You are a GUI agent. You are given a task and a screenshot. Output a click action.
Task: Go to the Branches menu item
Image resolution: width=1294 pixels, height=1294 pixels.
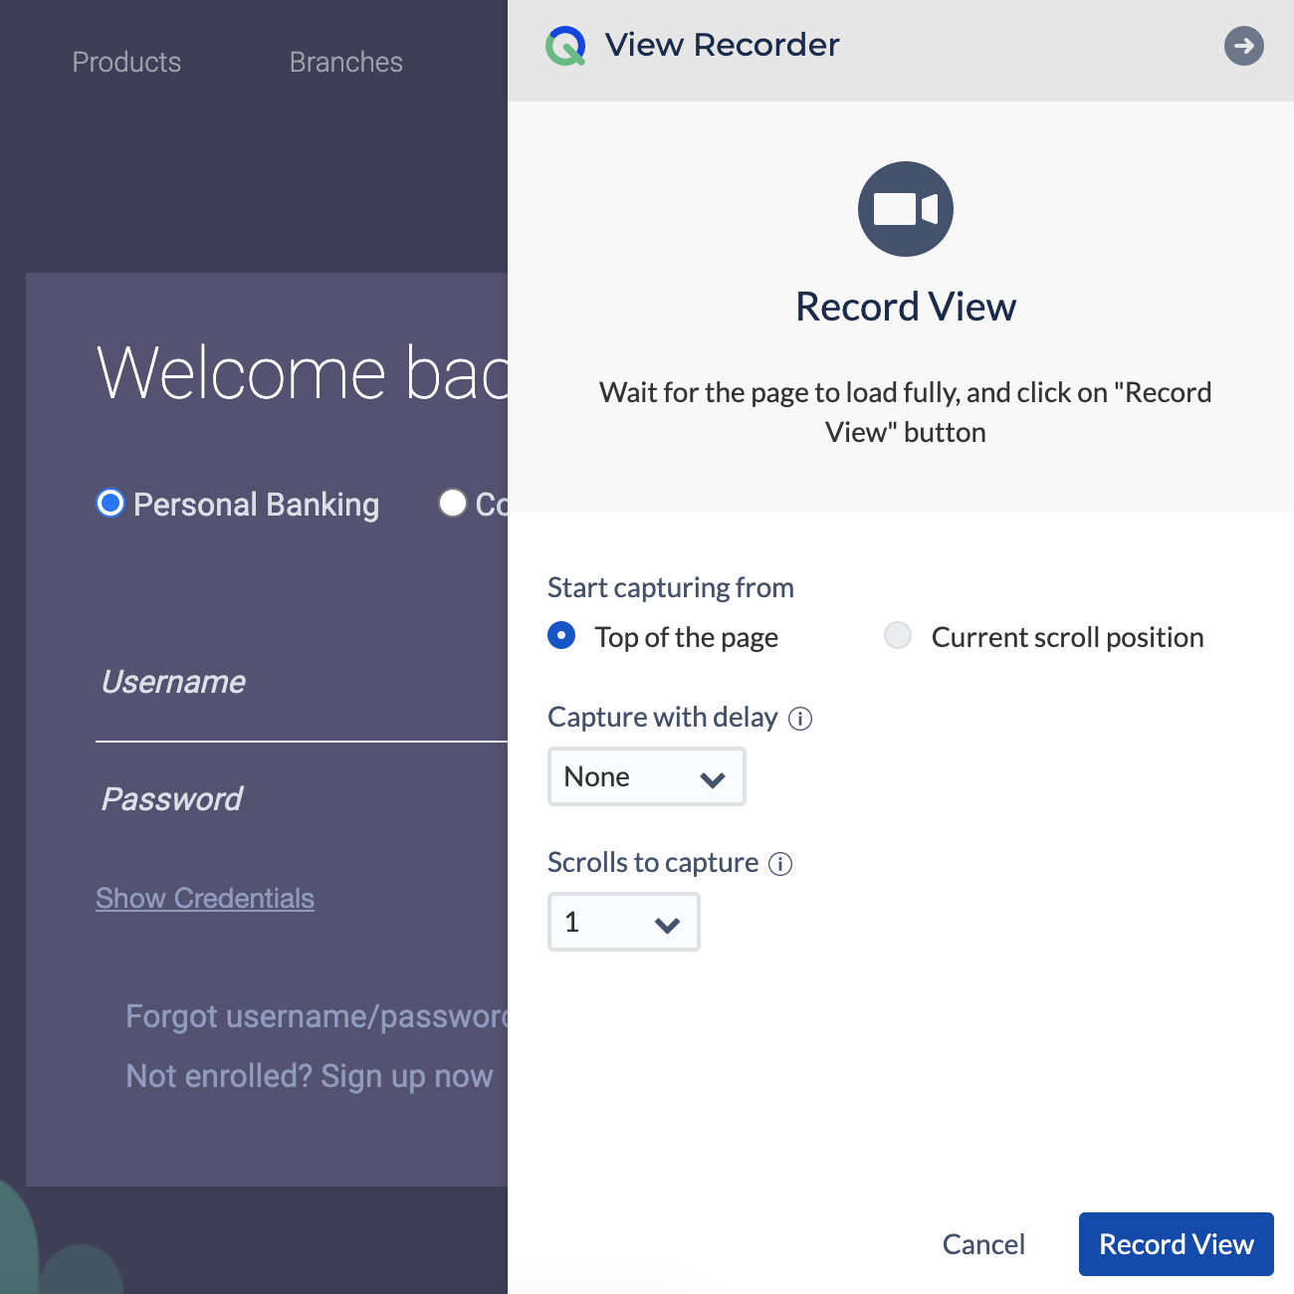point(345,63)
